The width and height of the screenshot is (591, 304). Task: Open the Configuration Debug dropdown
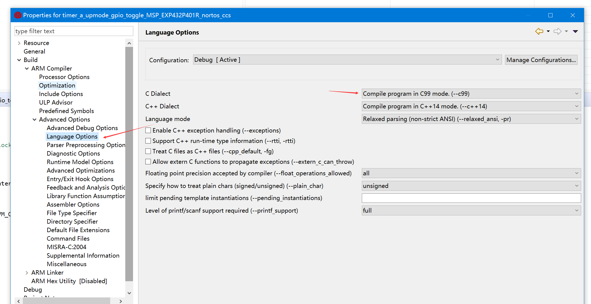click(x=347, y=60)
